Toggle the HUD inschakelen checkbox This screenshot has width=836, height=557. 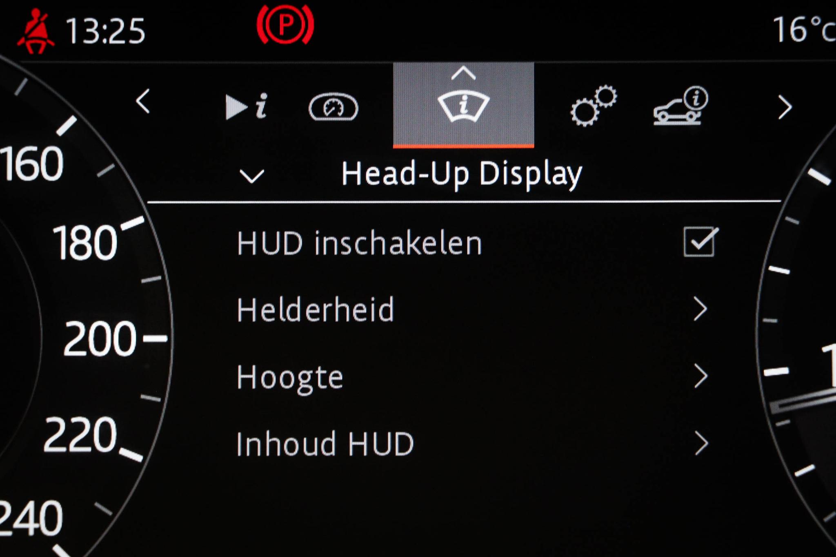coord(700,242)
